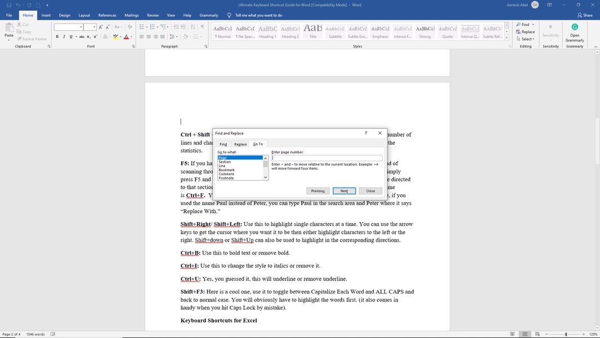Apply red font color
The height and width of the screenshot is (338, 600).
pos(126,37)
